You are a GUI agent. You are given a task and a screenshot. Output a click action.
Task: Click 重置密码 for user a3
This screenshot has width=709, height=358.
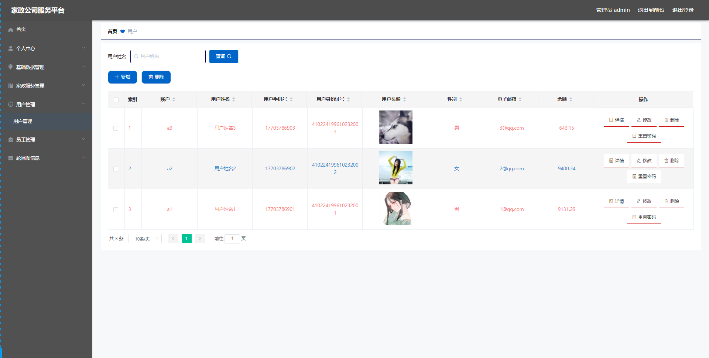644,136
